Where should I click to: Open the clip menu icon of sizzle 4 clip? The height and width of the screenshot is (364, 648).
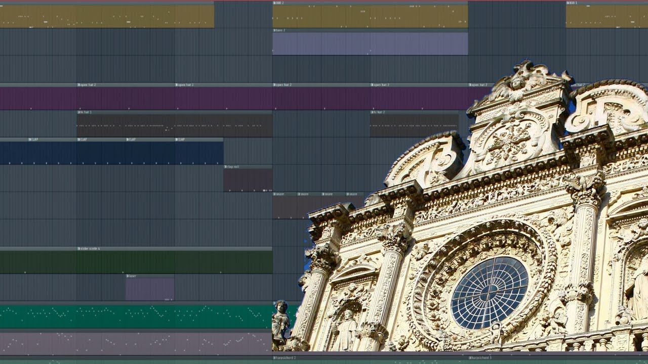79,249
